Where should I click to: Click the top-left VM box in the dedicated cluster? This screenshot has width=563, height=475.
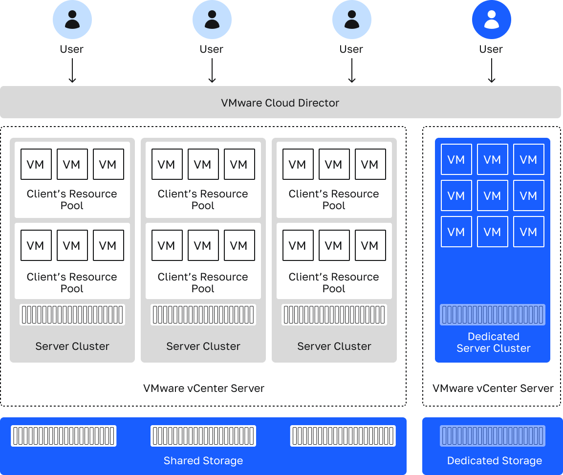tap(456, 159)
